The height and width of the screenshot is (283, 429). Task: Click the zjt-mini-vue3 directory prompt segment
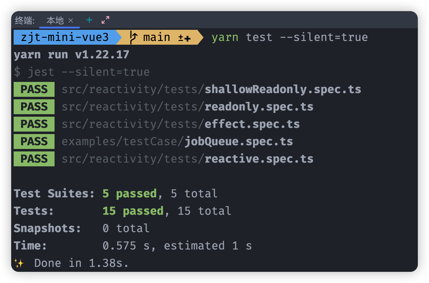tap(65, 37)
